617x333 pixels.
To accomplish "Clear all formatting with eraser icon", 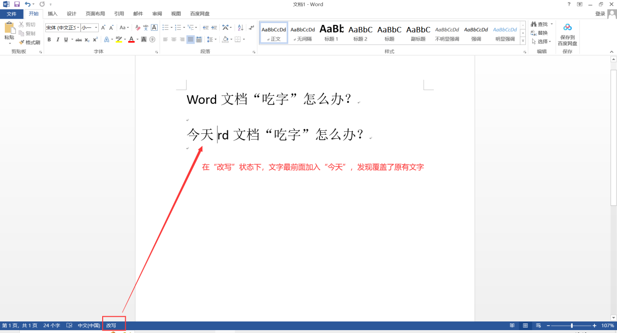I will pos(138,28).
